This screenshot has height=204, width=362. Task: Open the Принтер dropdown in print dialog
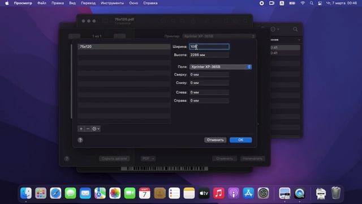pos(219,36)
